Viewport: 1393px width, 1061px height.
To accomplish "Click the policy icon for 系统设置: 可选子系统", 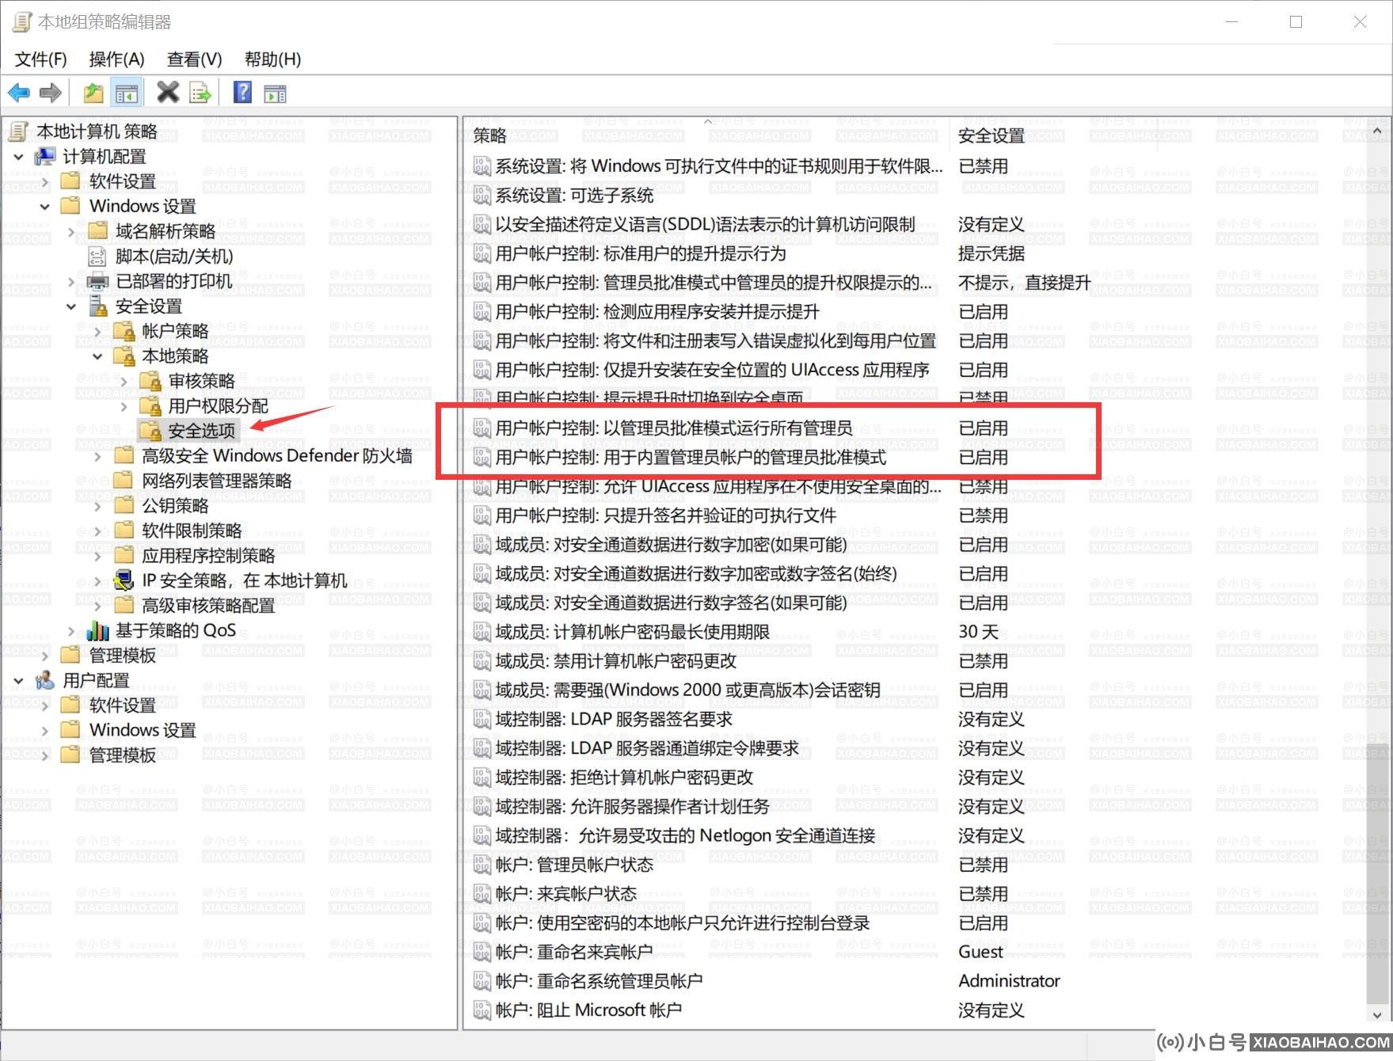I will click(x=481, y=195).
